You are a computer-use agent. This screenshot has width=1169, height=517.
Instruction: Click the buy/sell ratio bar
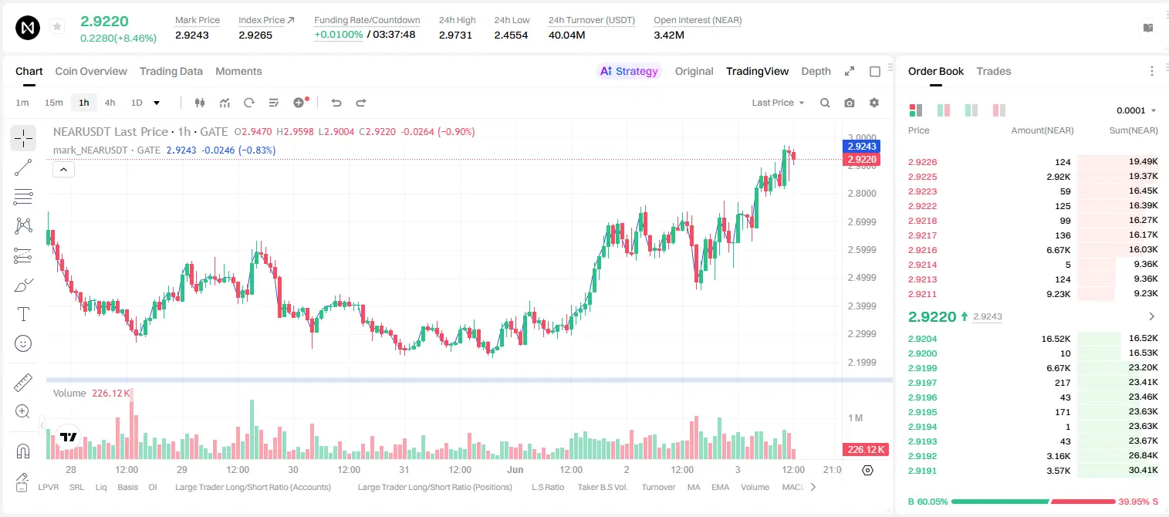[x=1033, y=502]
